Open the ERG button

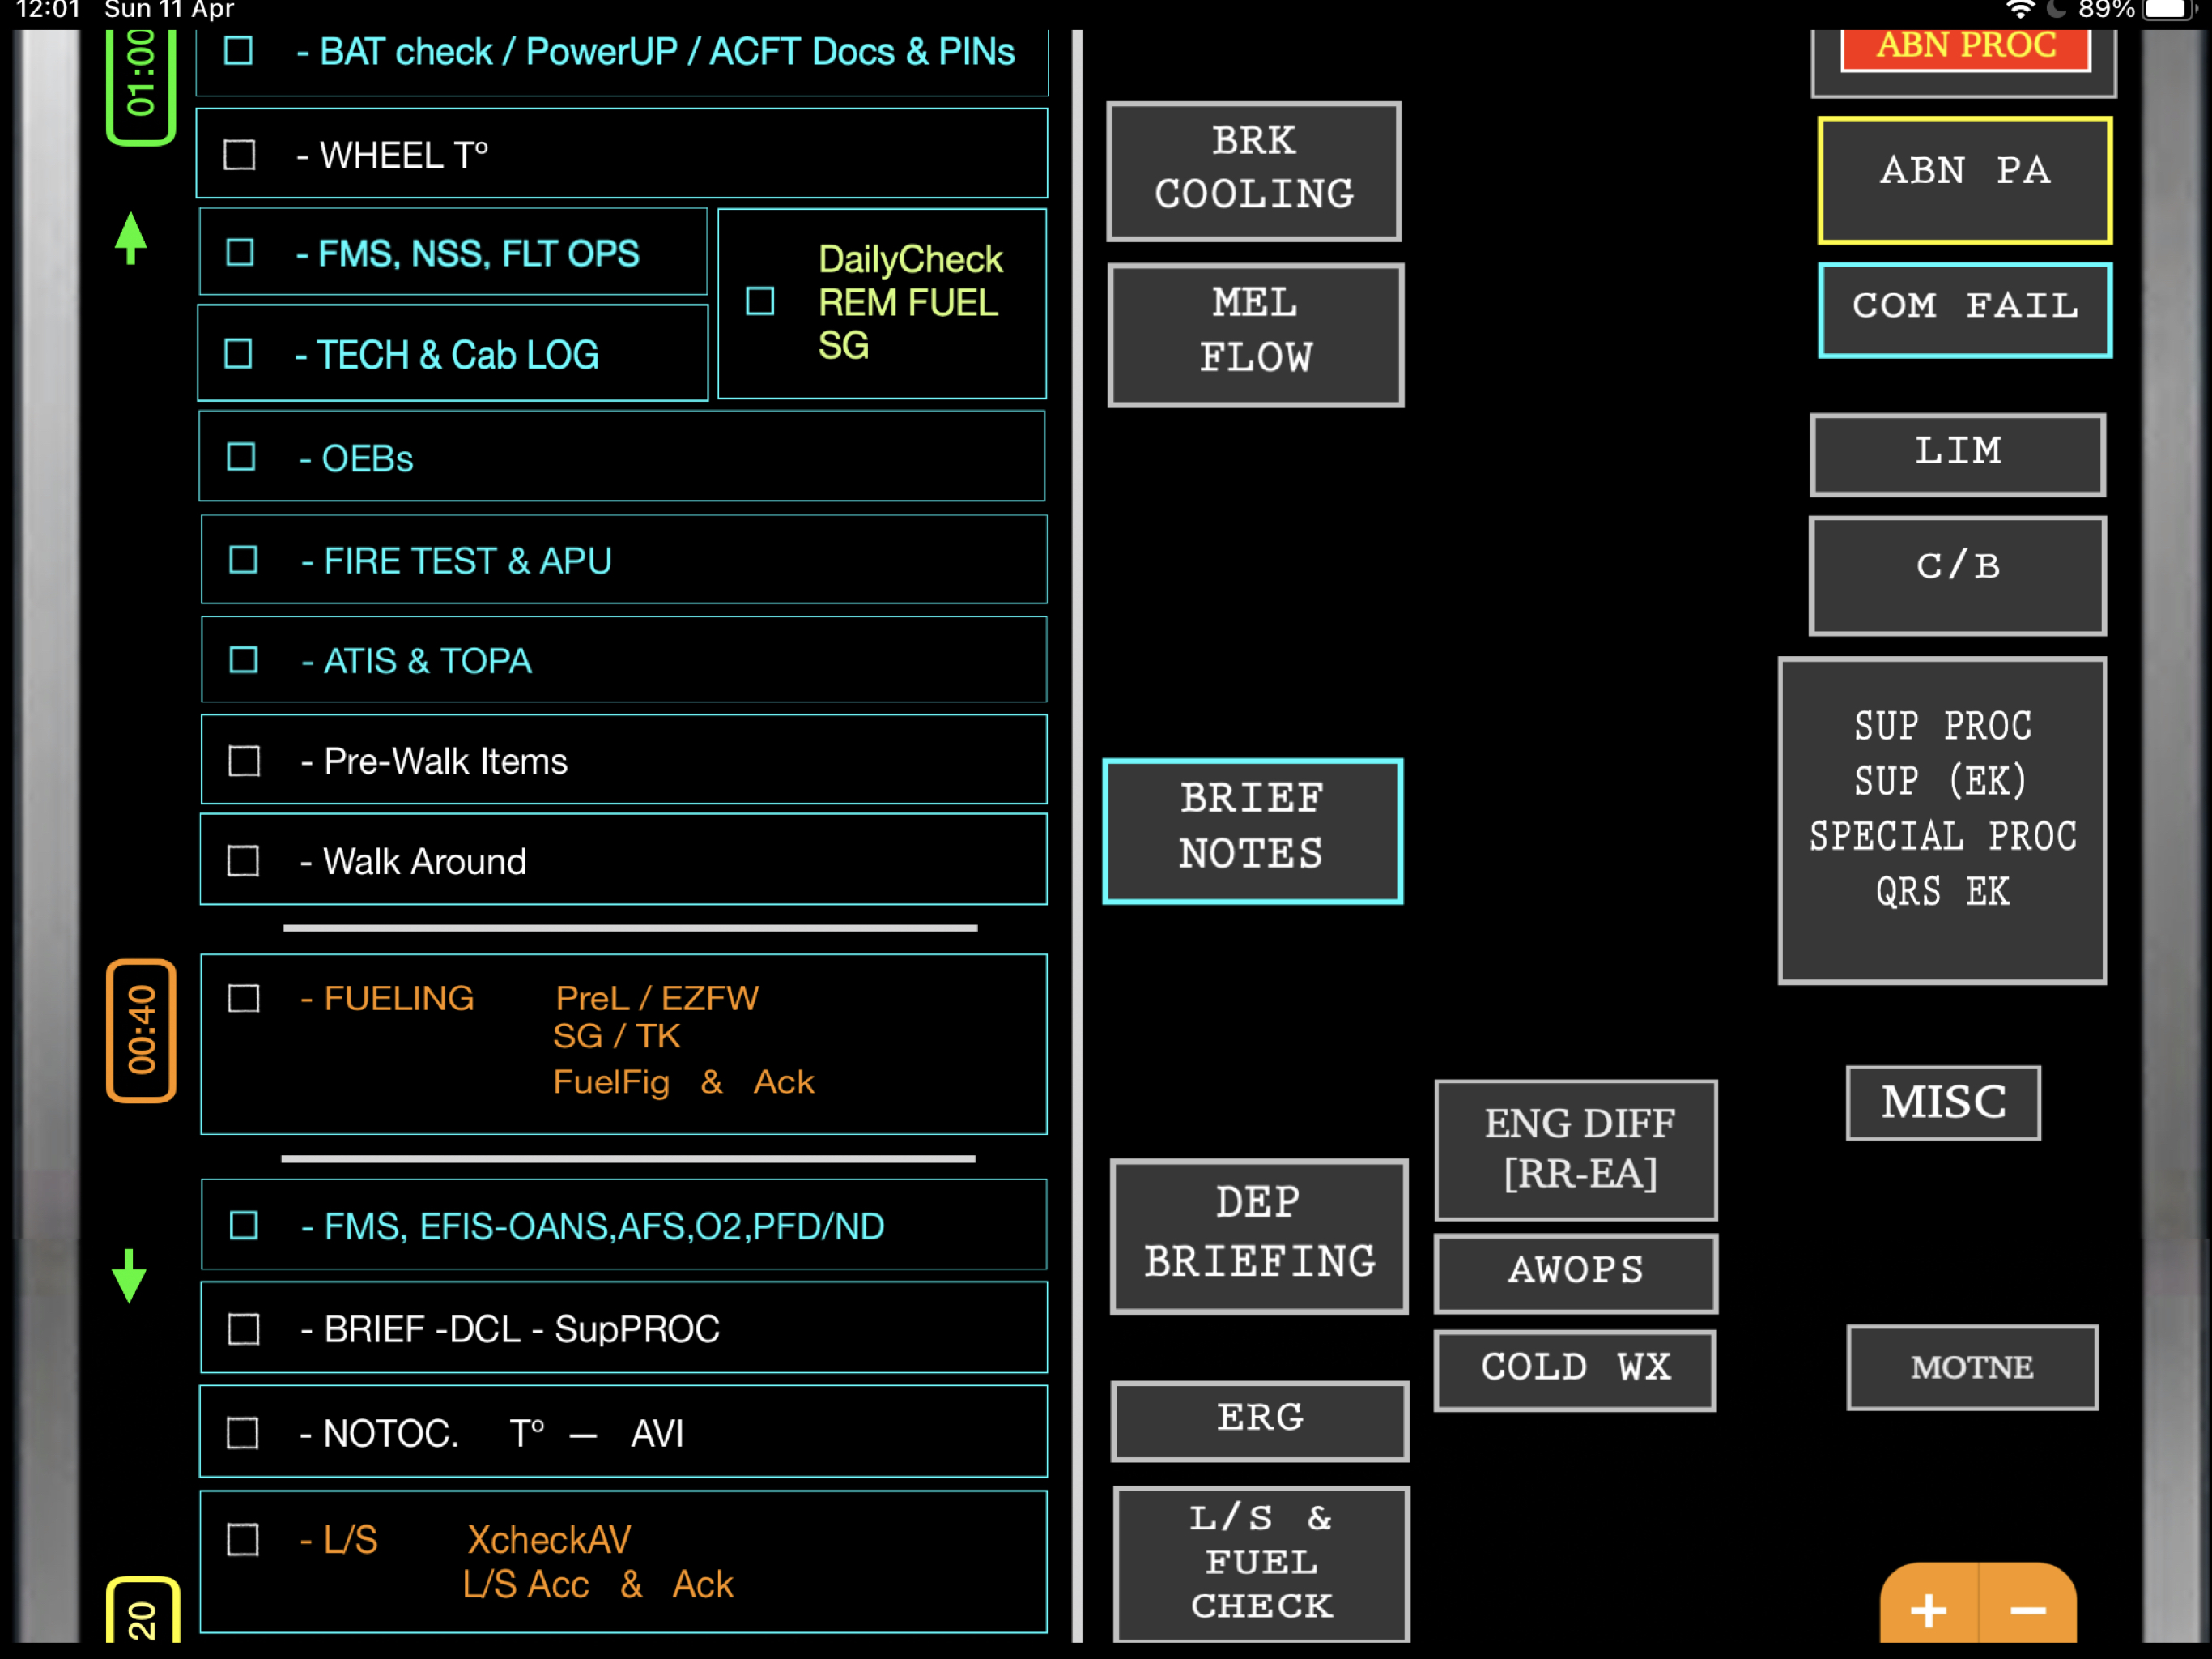1260,1421
